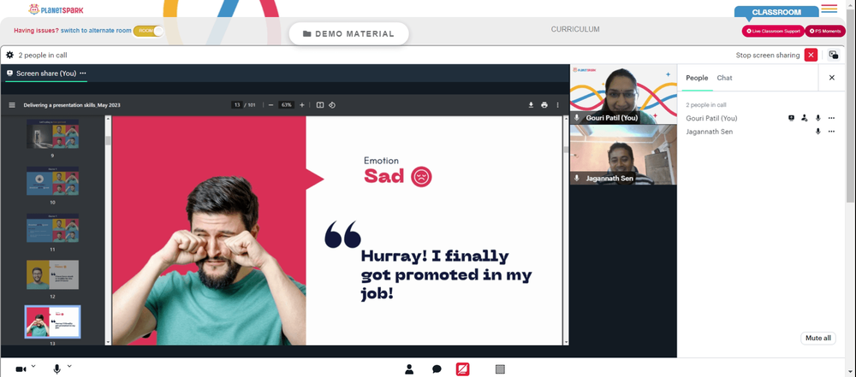
Task: Click the Mute all button
Action: pos(817,339)
